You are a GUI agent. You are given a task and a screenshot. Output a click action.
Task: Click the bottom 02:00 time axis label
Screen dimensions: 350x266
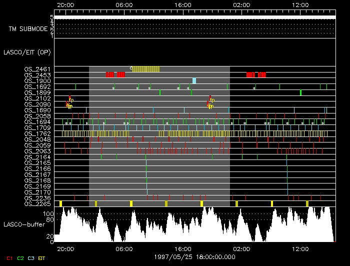pyautogui.click(x=241, y=248)
